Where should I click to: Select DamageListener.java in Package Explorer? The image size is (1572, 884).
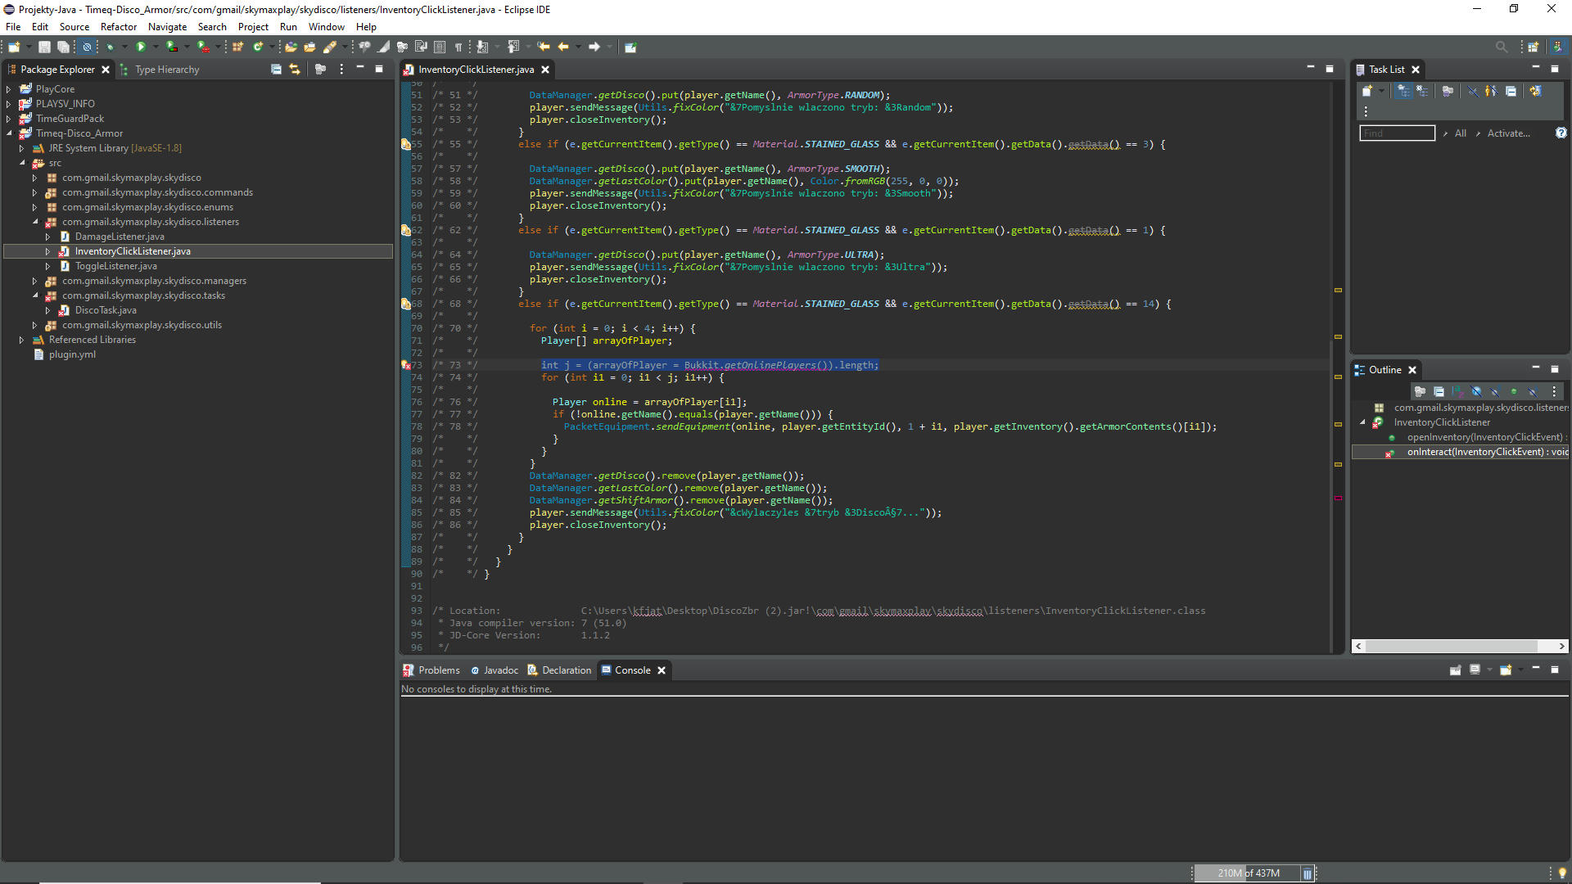pyautogui.click(x=120, y=237)
